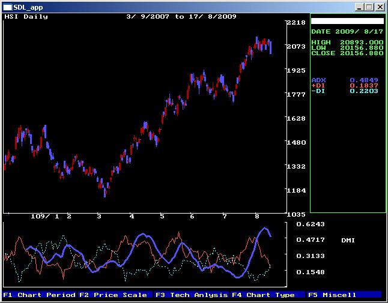Click price axis label 1332

(296, 166)
